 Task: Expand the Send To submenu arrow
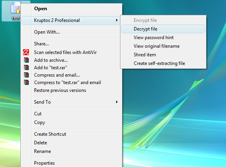pyautogui.click(x=117, y=102)
